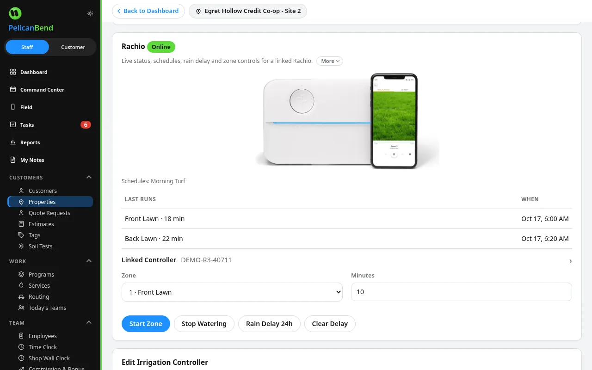Expand the More description dropdown
This screenshot has width=592, height=370.
330,61
